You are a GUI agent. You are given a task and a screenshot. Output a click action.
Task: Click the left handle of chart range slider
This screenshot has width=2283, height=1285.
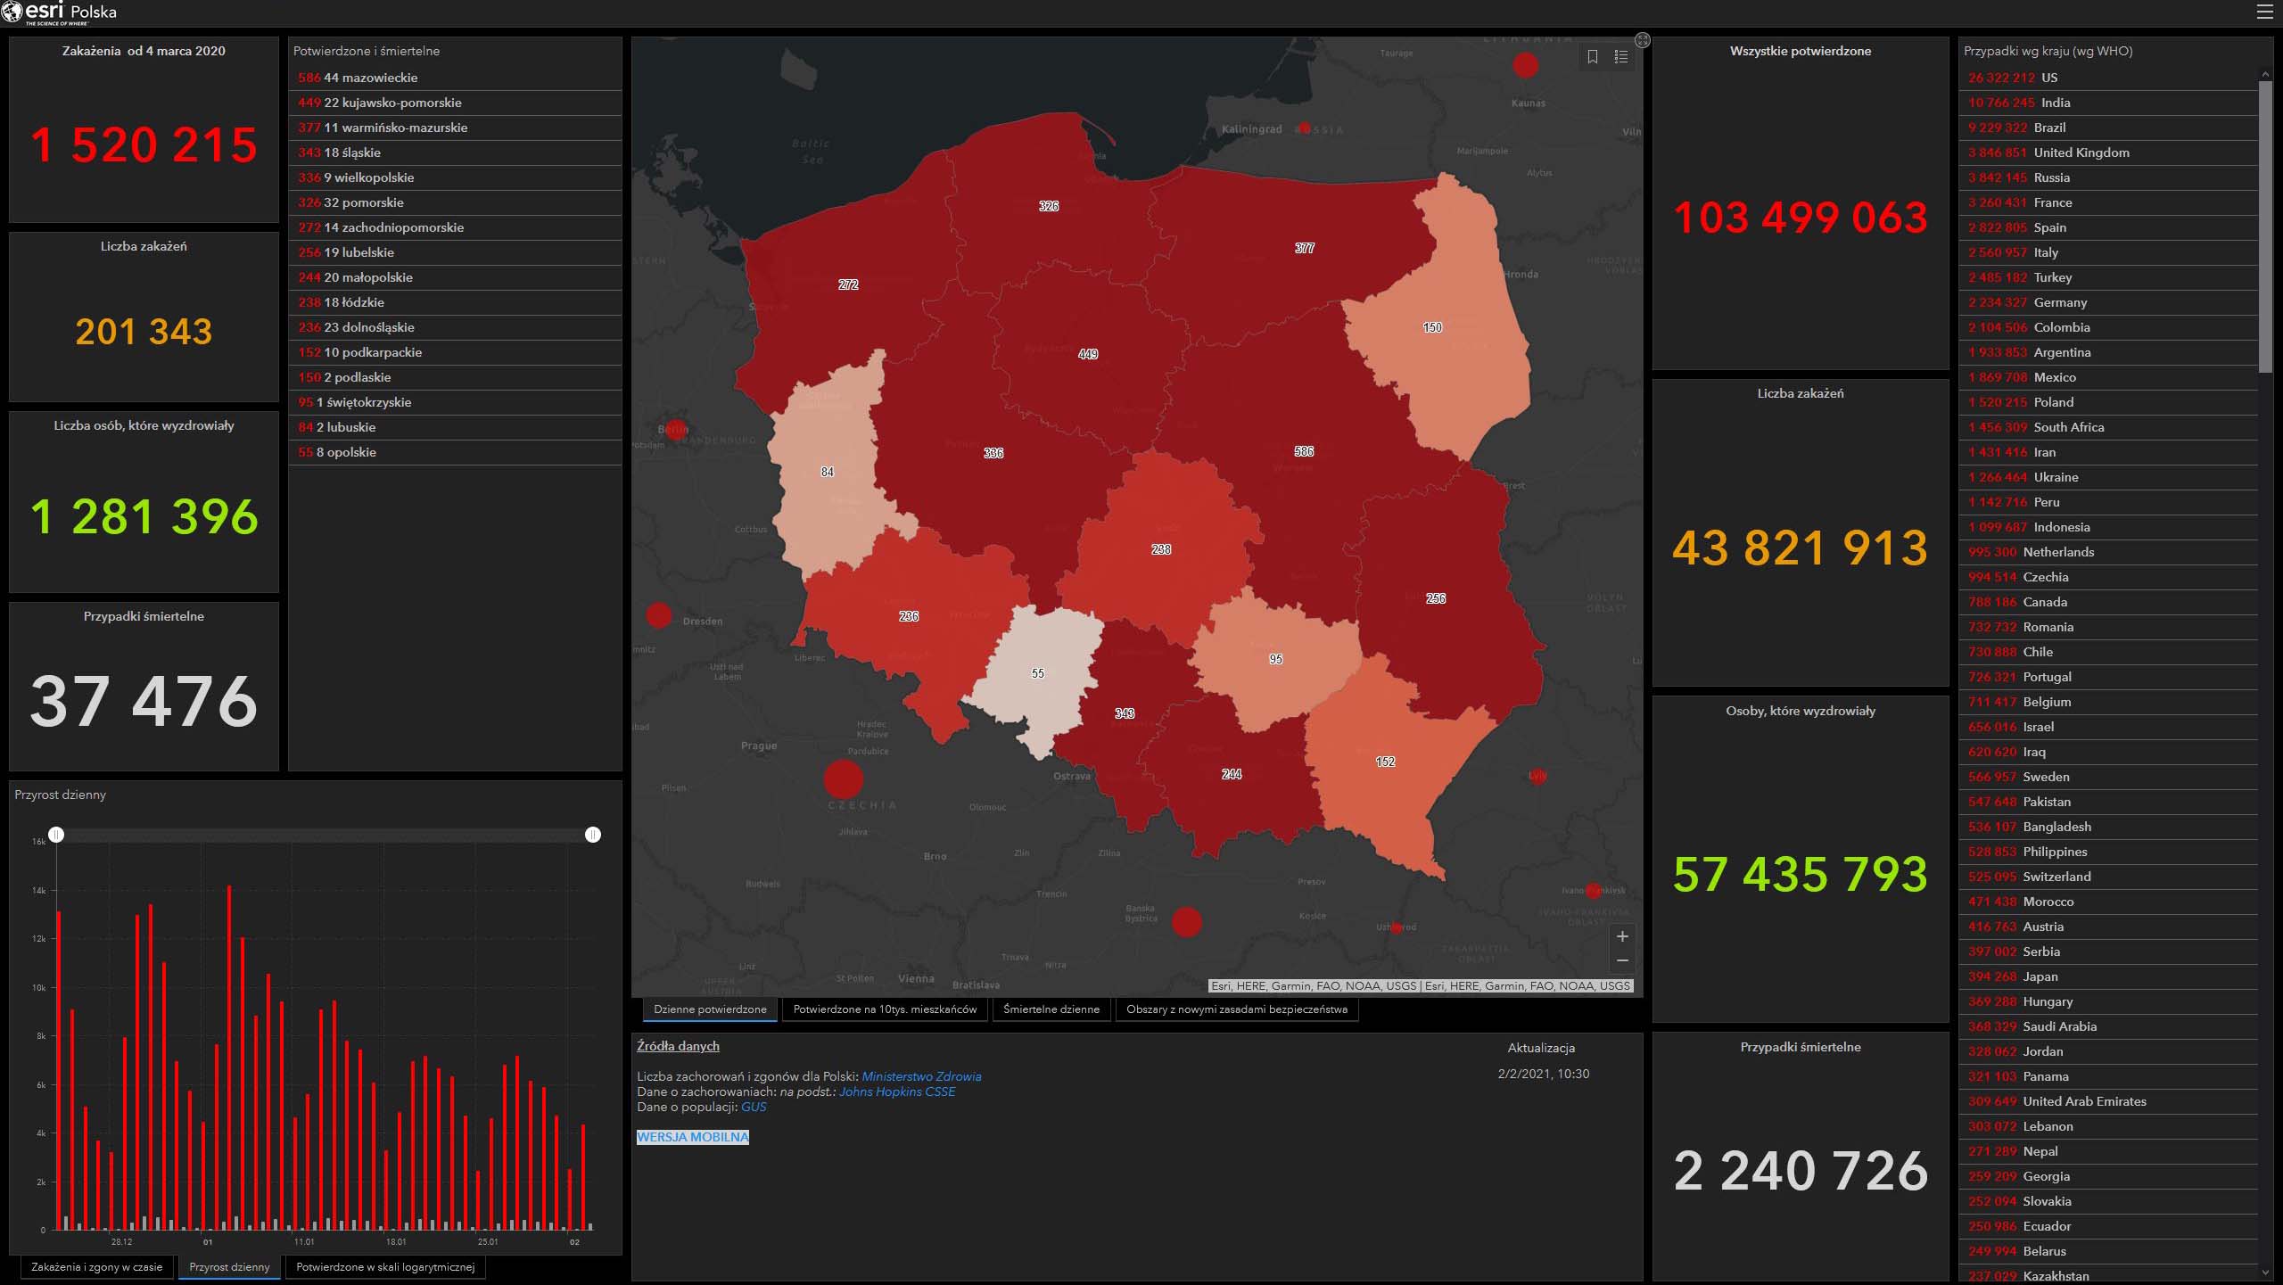(56, 835)
